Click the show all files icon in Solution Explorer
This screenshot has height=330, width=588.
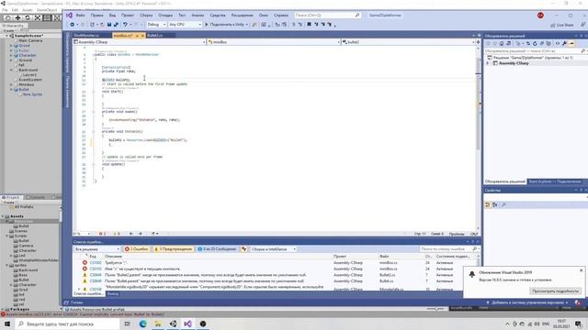click(548, 43)
